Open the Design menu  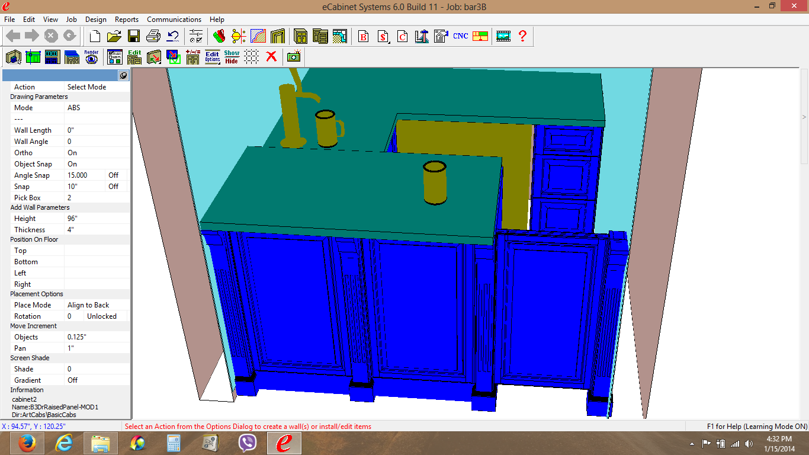tap(96, 20)
